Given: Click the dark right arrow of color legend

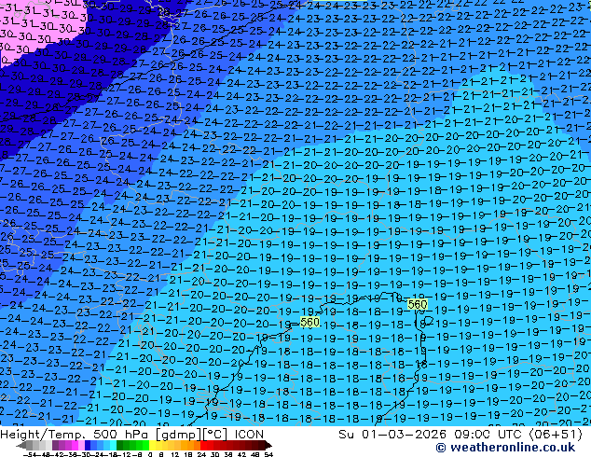Looking at the screenshot, I should pos(268,445).
